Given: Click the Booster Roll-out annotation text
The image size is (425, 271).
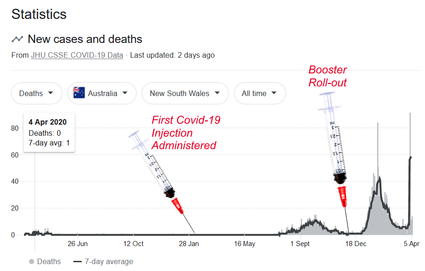Looking at the screenshot, I should pos(328,76).
